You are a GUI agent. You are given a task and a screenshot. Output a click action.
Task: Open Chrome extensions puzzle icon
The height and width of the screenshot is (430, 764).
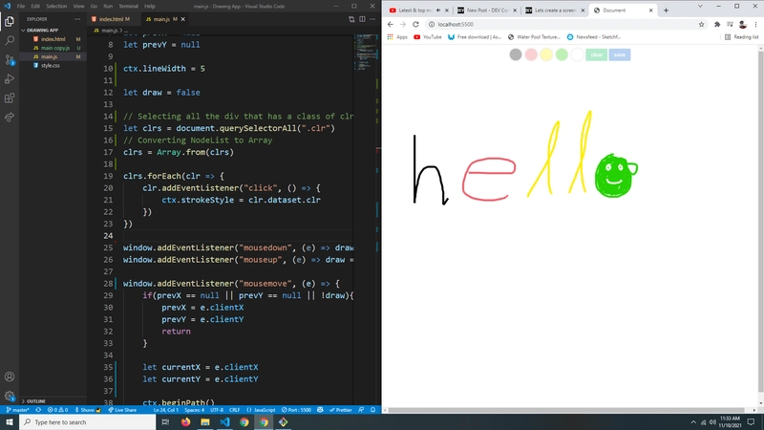pos(717,25)
